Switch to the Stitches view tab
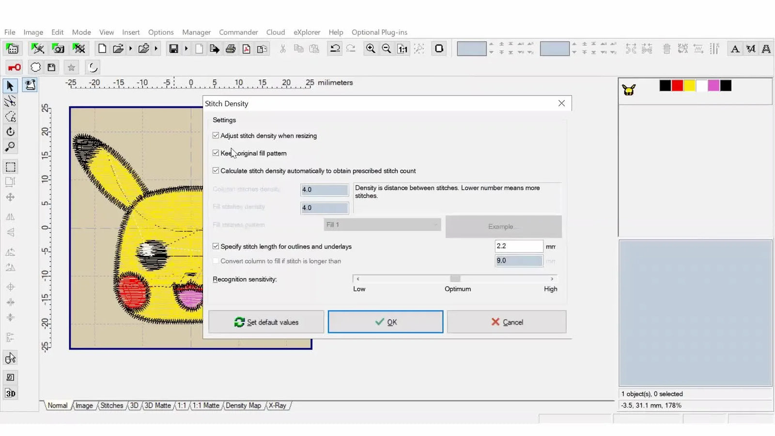This screenshot has width=775, height=436. tap(111, 405)
